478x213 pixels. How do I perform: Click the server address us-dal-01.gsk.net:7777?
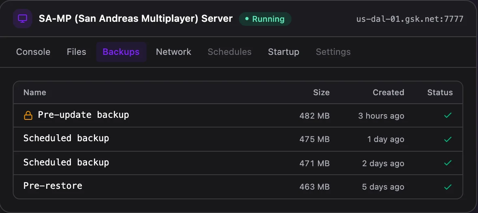pos(410,19)
